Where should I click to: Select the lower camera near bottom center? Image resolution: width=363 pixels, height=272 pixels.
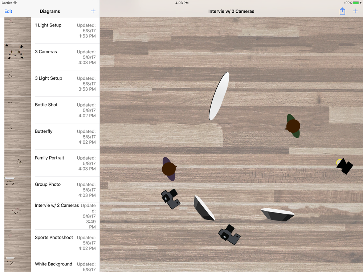tap(229, 235)
